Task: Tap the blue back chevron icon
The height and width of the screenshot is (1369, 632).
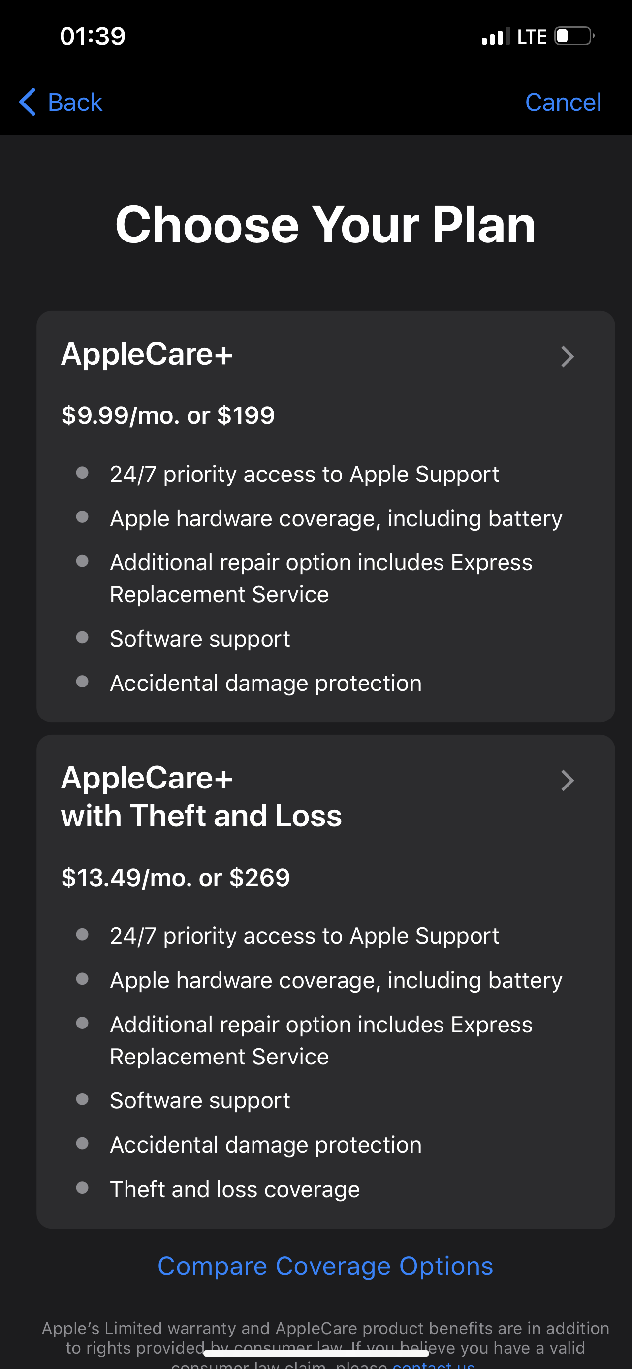Action: 28,102
